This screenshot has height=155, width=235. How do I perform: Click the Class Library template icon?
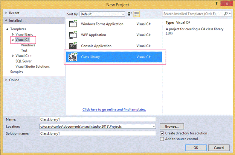coord(72,57)
